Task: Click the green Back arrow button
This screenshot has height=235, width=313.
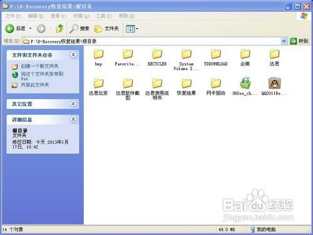Action: 9,29
